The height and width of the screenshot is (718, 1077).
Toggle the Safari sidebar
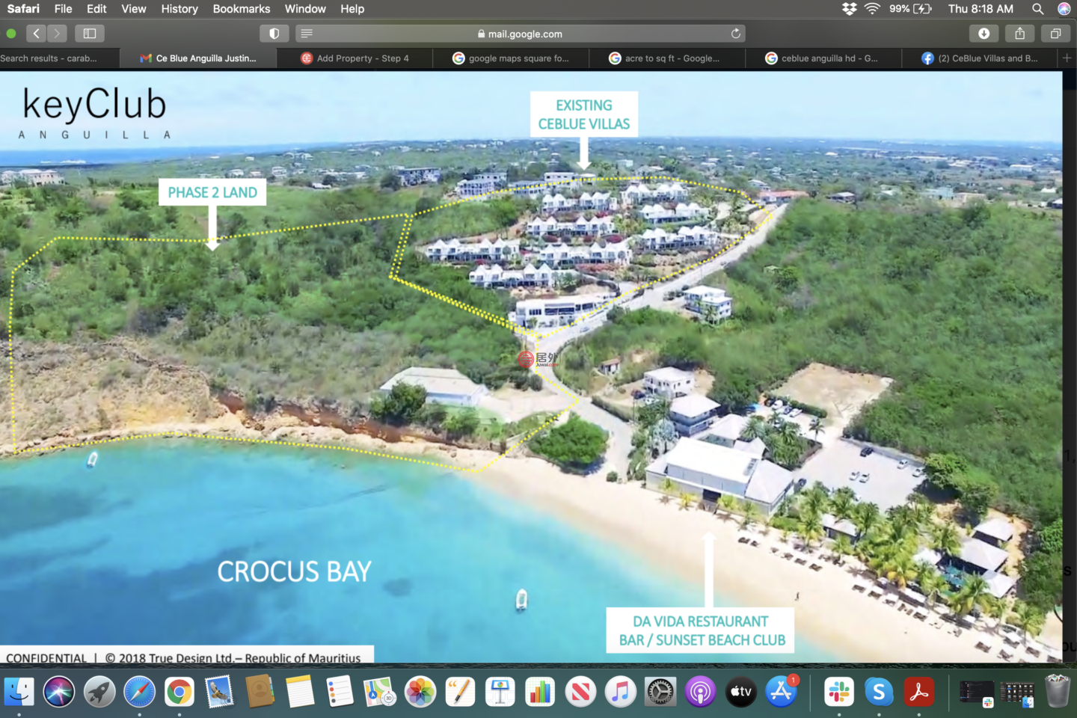point(90,34)
